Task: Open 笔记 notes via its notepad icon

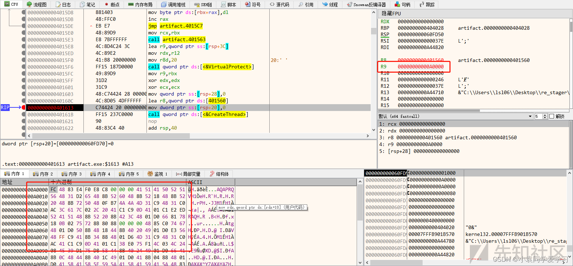Action: 82,4
